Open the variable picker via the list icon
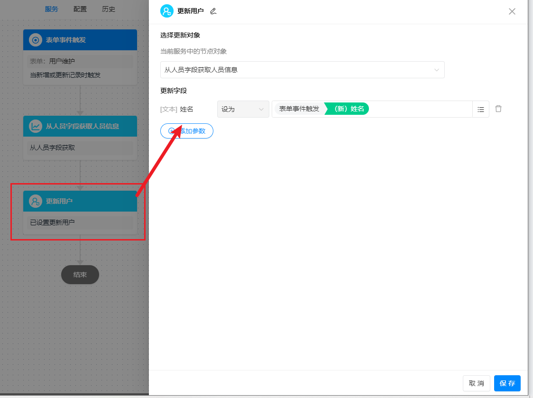The width and height of the screenshot is (533, 398). coord(480,109)
